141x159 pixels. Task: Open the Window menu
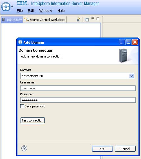[46, 11]
